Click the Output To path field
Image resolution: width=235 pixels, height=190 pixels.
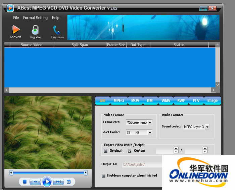click(x=142, y=164)
